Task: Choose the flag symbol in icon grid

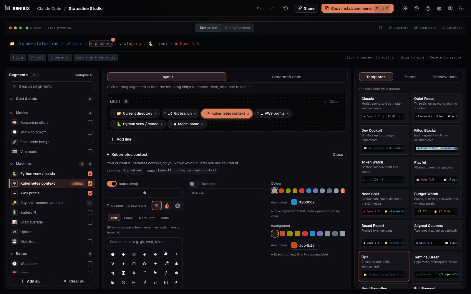Action: click(x=155, y=273)
